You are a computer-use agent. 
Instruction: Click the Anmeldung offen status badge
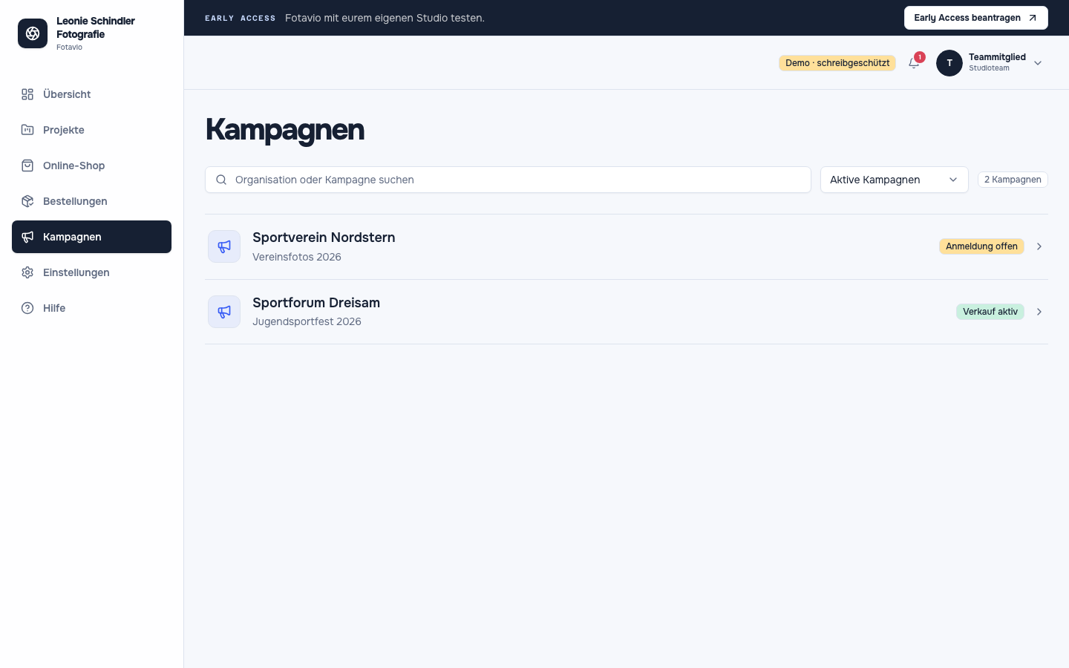point(981,246)
